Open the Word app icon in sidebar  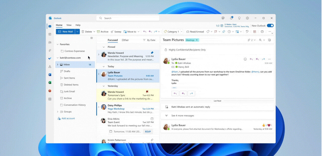(50, 75)
